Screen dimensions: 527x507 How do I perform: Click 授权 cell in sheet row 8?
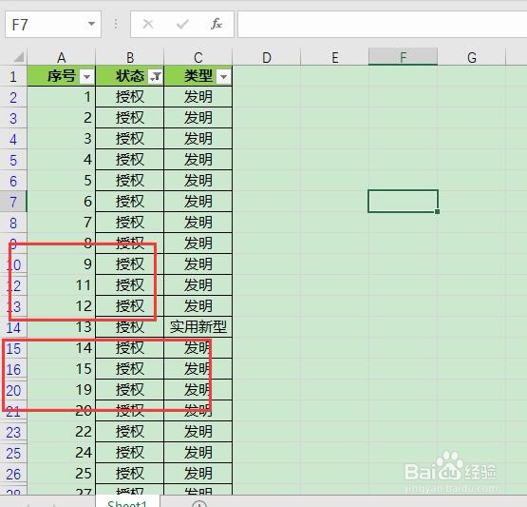(x=130, y=223)
